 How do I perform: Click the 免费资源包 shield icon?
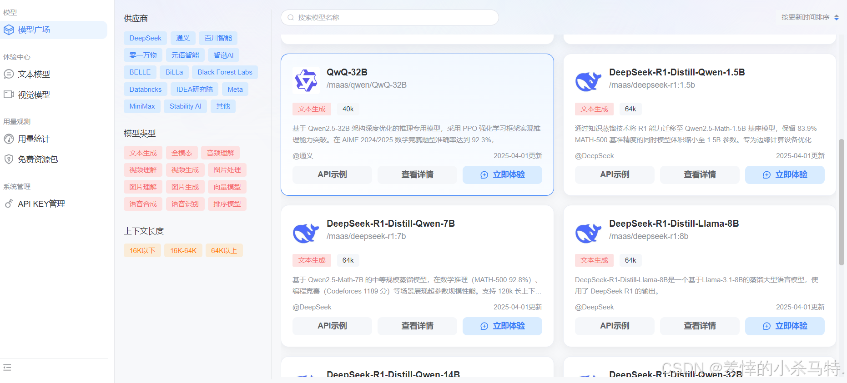[x=9, y=159]
